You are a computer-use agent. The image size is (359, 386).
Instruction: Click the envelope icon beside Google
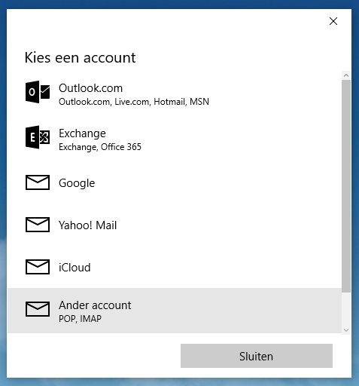click(x=38, y=182)
